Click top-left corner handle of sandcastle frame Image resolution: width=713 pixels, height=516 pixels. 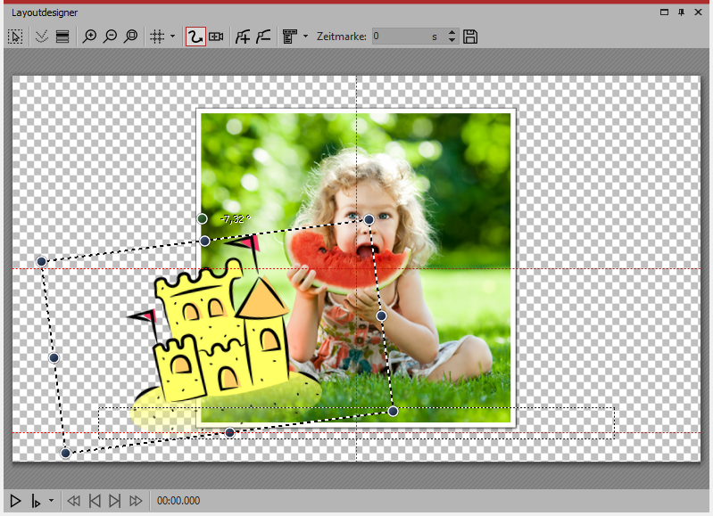click(x=41, y=261)
